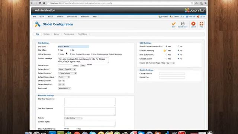The height and width of the screenshot is (134, 238).
Task: Click the Offline Image text field
Action: pyautogui.click(x=65, y=66)
